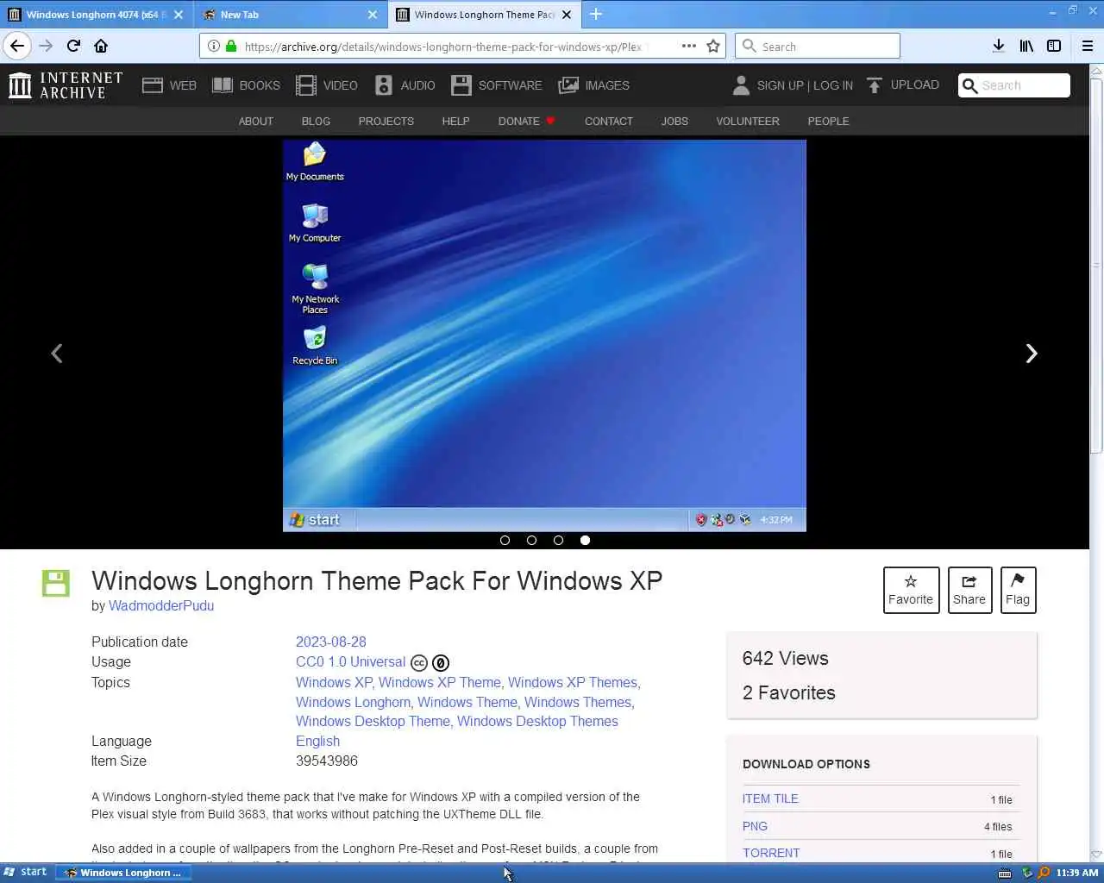
Task: Flag this item
Action: (x=1018, y=590)
